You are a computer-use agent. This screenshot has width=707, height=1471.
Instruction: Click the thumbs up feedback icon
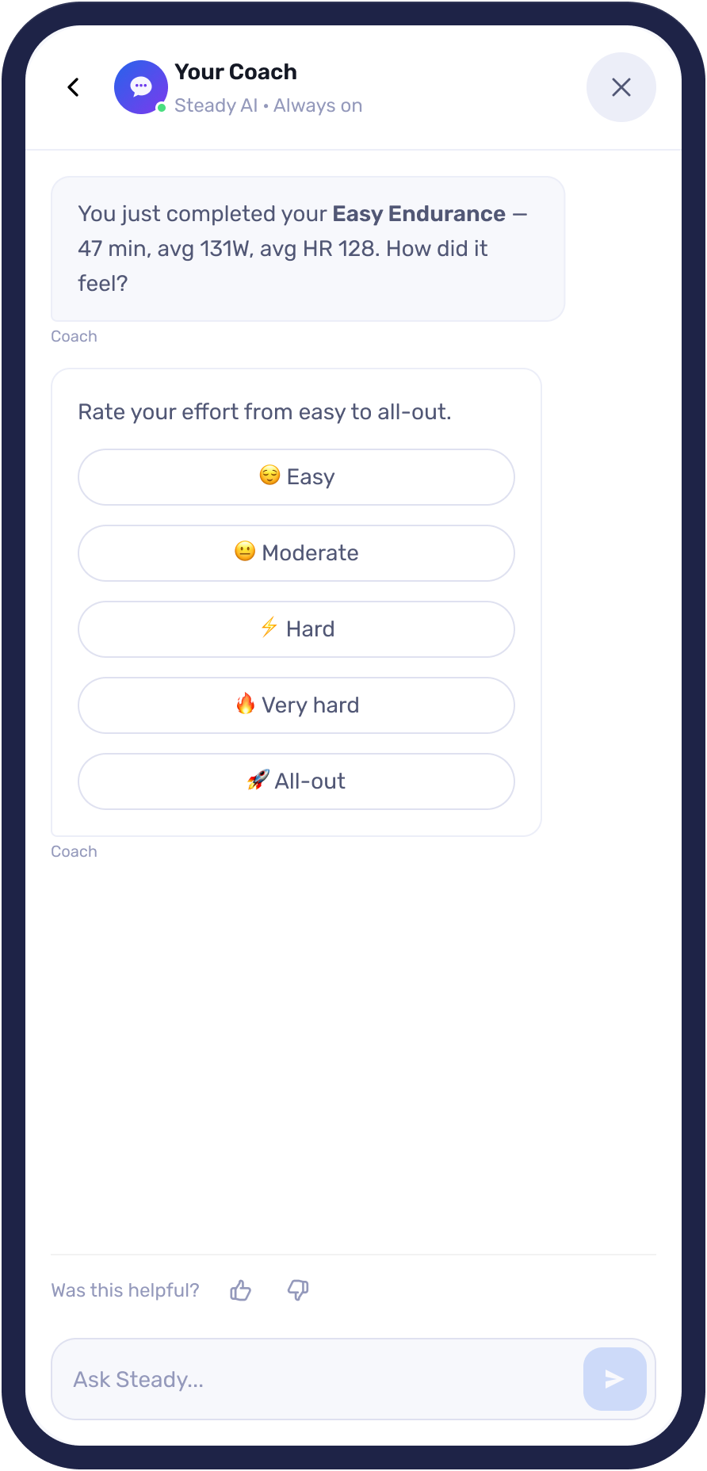click(x=239, y=1290)
